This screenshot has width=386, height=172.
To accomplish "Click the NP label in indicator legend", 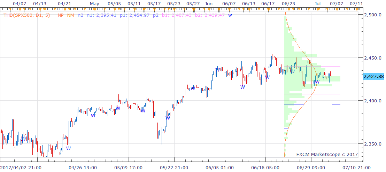I will pyautogui.click(x=61, y=15).
